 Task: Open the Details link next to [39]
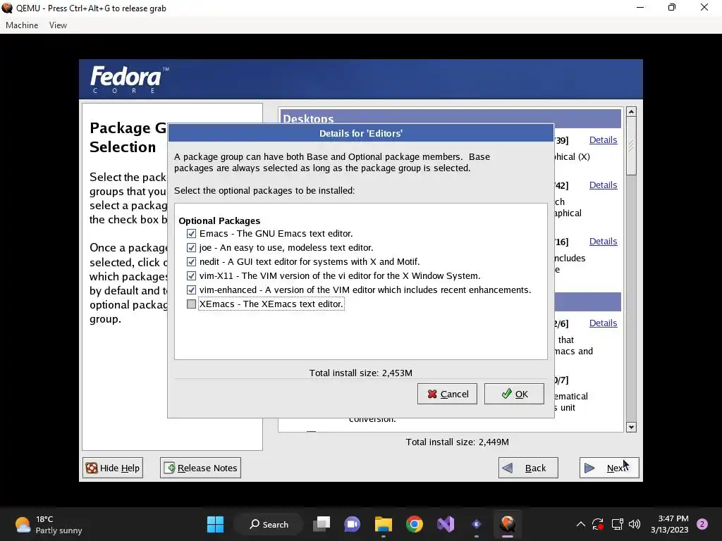603,140
